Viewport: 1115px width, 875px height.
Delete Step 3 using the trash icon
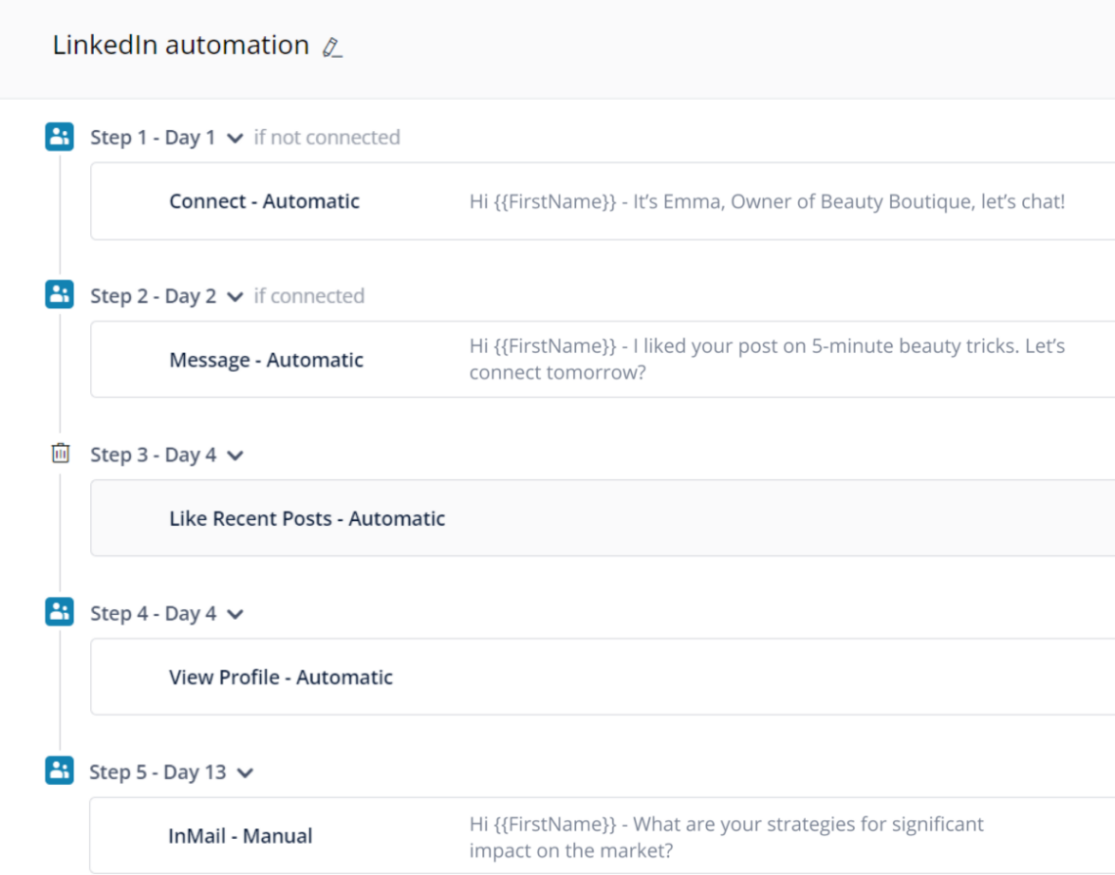pos(59,454)
